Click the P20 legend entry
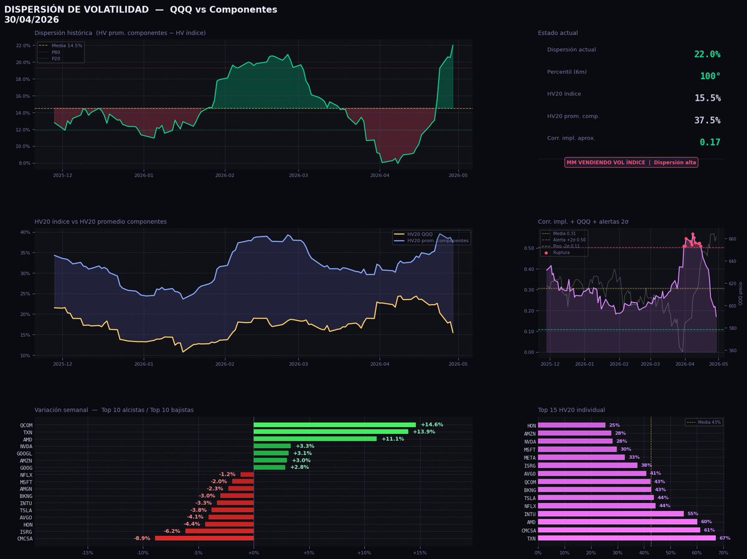This screenshot has height=559, width=747. click(x=49, y=59)
